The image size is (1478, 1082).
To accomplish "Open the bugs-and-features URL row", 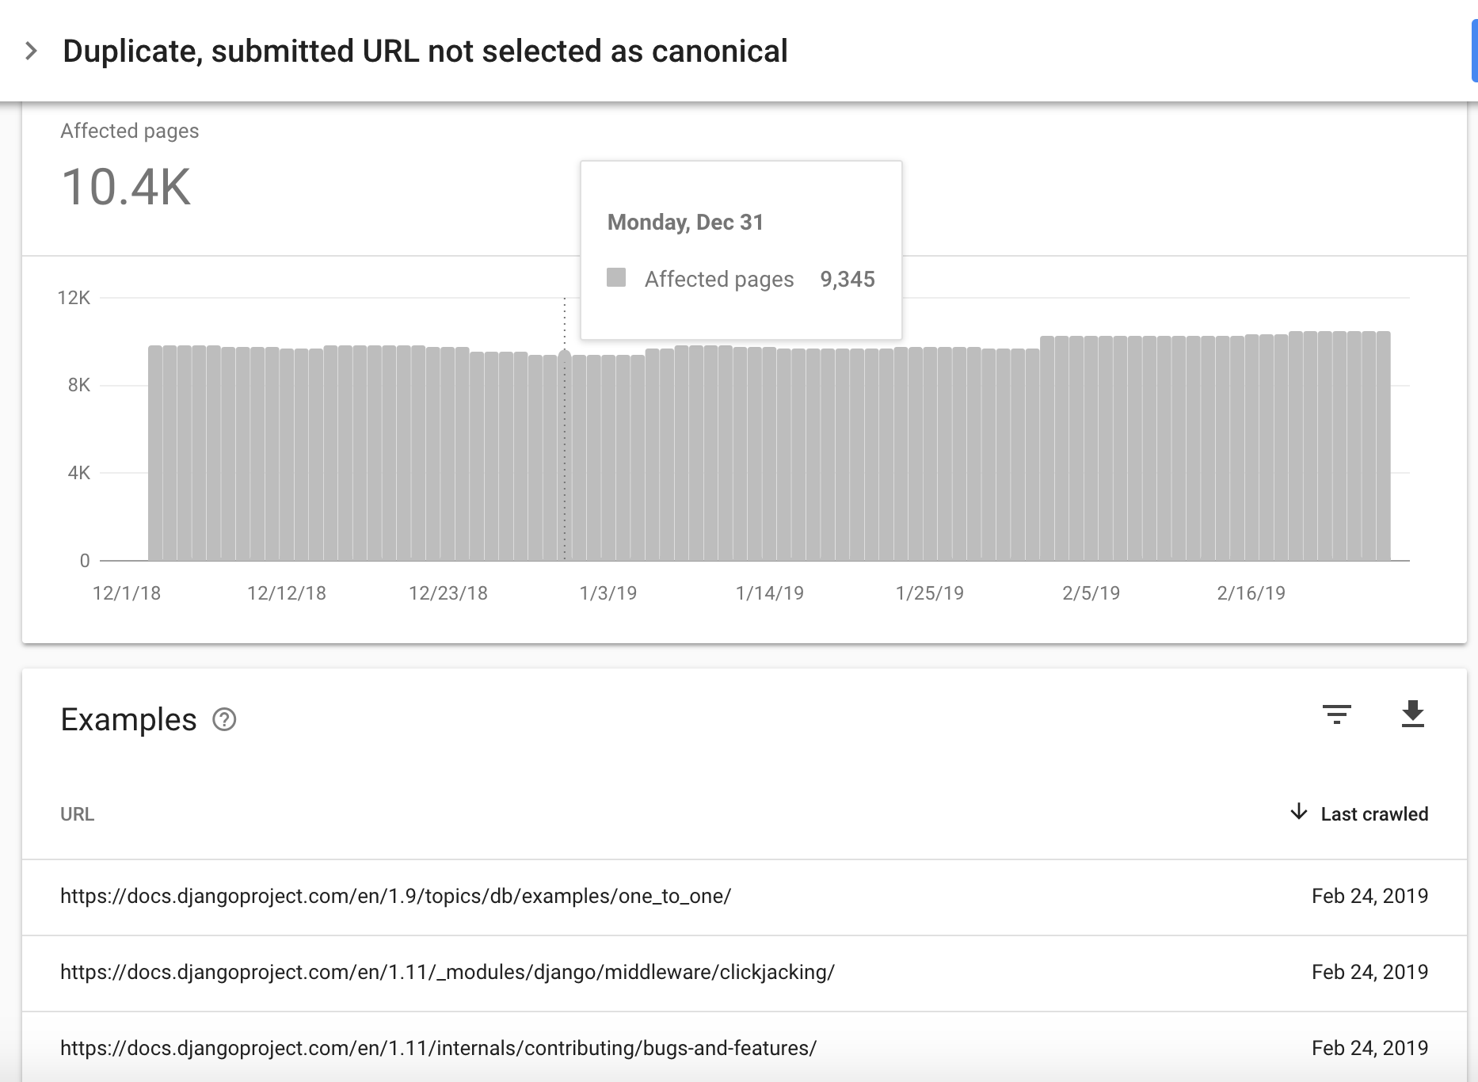I will [x=744, y=1047].
